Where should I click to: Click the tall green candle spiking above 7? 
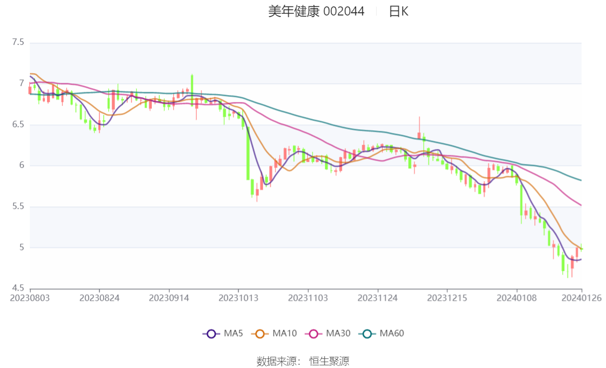point(192,90)
